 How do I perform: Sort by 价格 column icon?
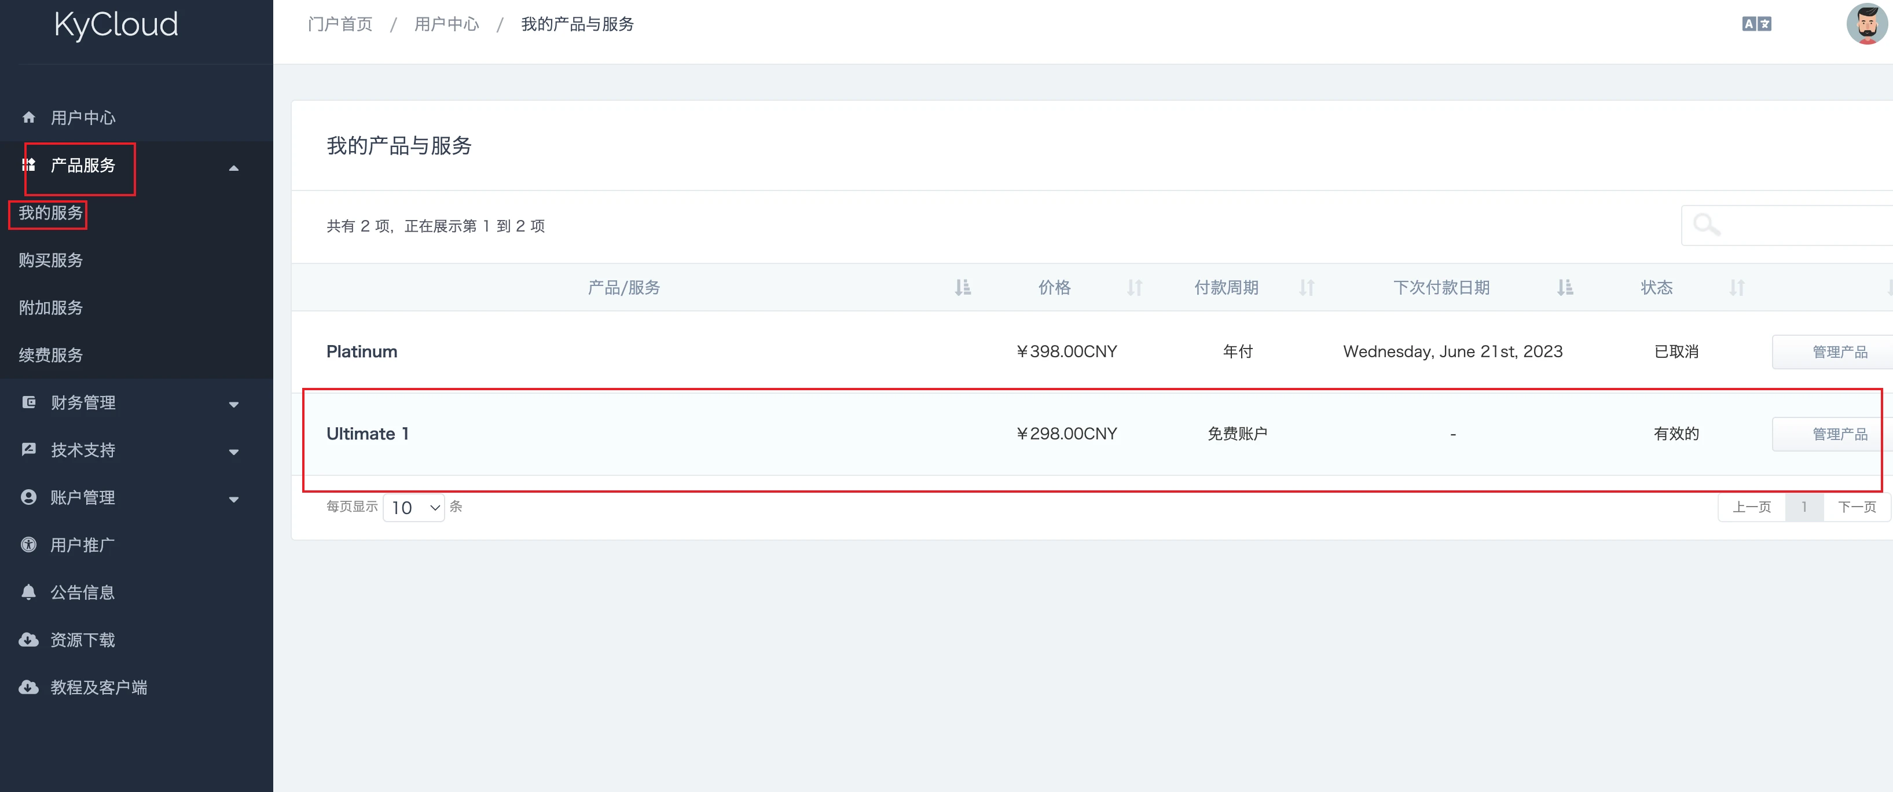(1134, 287)
